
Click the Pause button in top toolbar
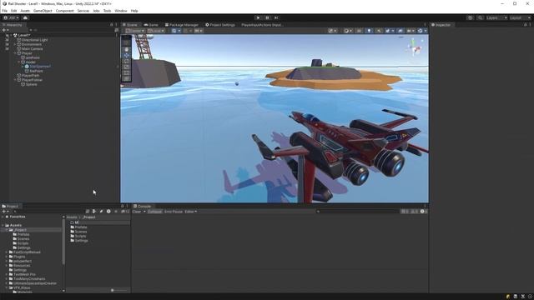tap(267, 17)
